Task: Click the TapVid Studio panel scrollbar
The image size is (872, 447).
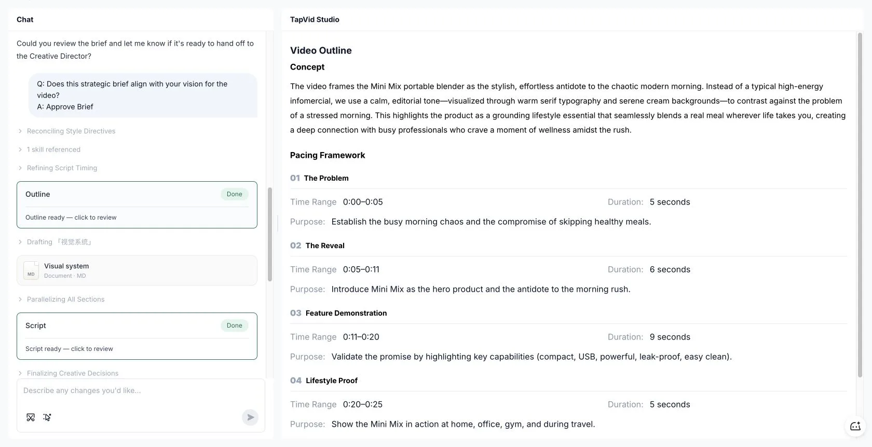Action: tap(860, 205)
